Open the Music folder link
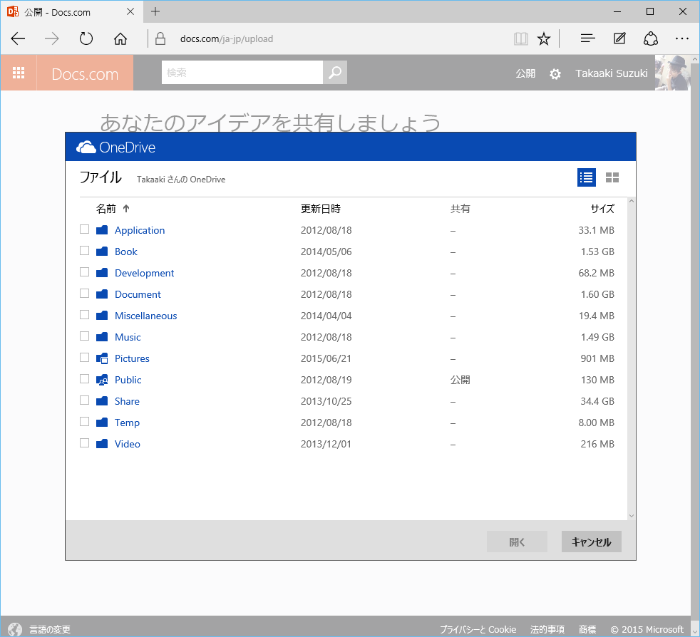The image size is (700, 637). 128,337
